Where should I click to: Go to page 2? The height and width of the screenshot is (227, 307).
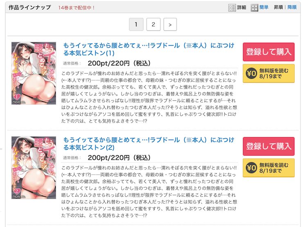pyautogui.click(x=153, y=24)
